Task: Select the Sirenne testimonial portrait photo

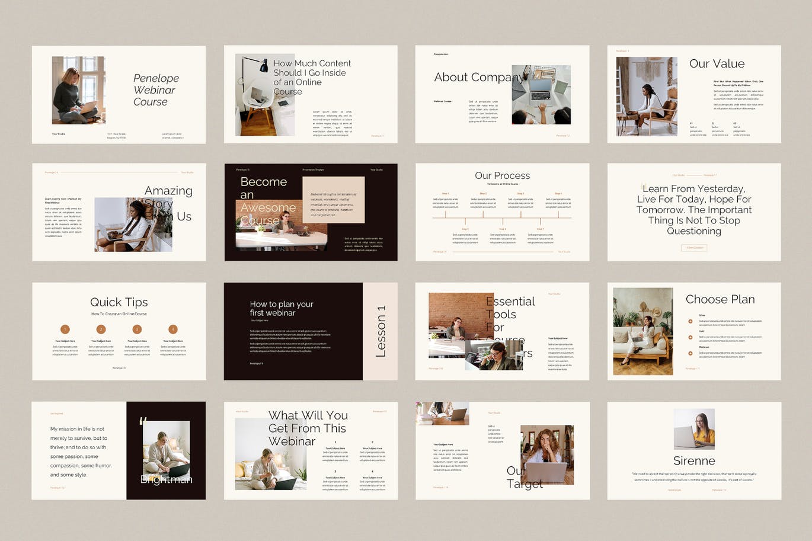Action: (x=694, y=428)
